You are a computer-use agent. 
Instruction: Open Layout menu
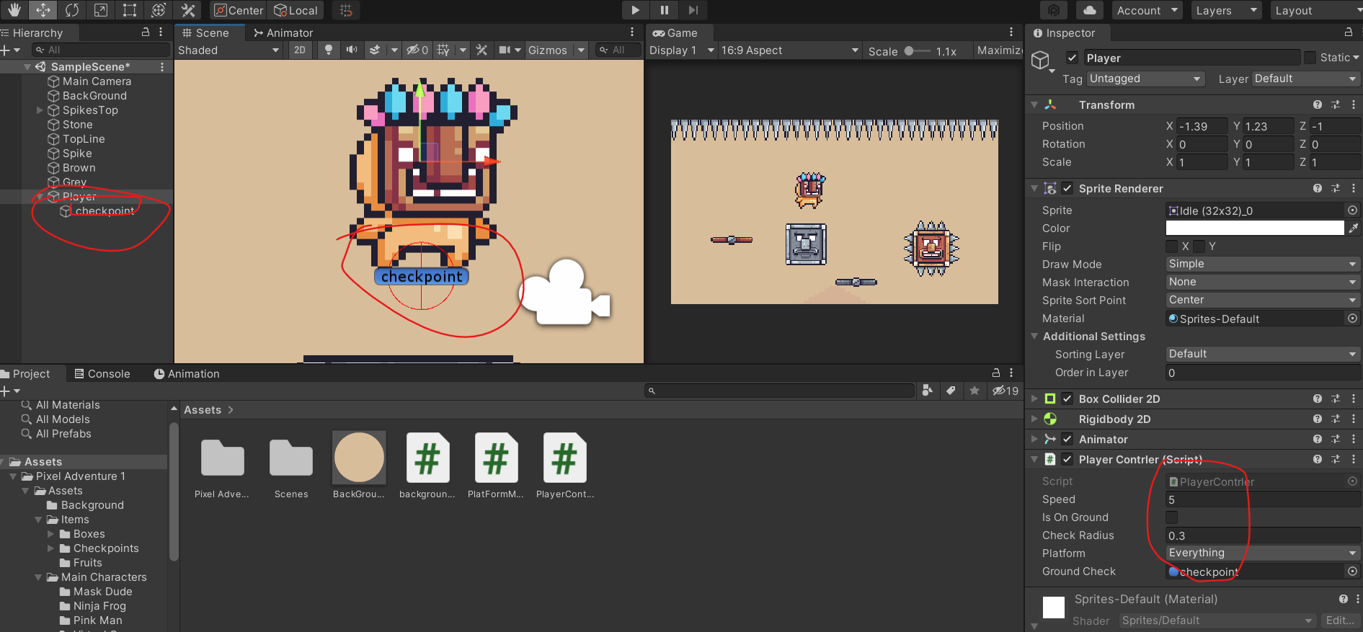[x=1315, y=10]
